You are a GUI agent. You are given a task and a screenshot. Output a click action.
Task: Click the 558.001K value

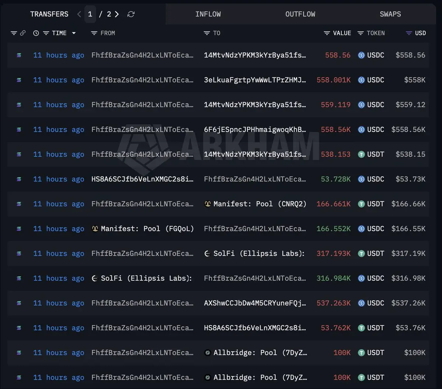click(x=334, y=80)
